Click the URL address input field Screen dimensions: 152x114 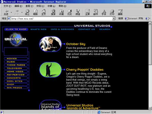tap(62, 18)
